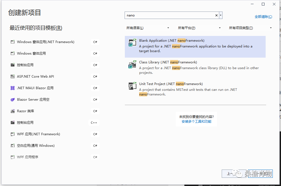Click the 全部清除 link
The image size is (281, 186).
pos(263,16)
